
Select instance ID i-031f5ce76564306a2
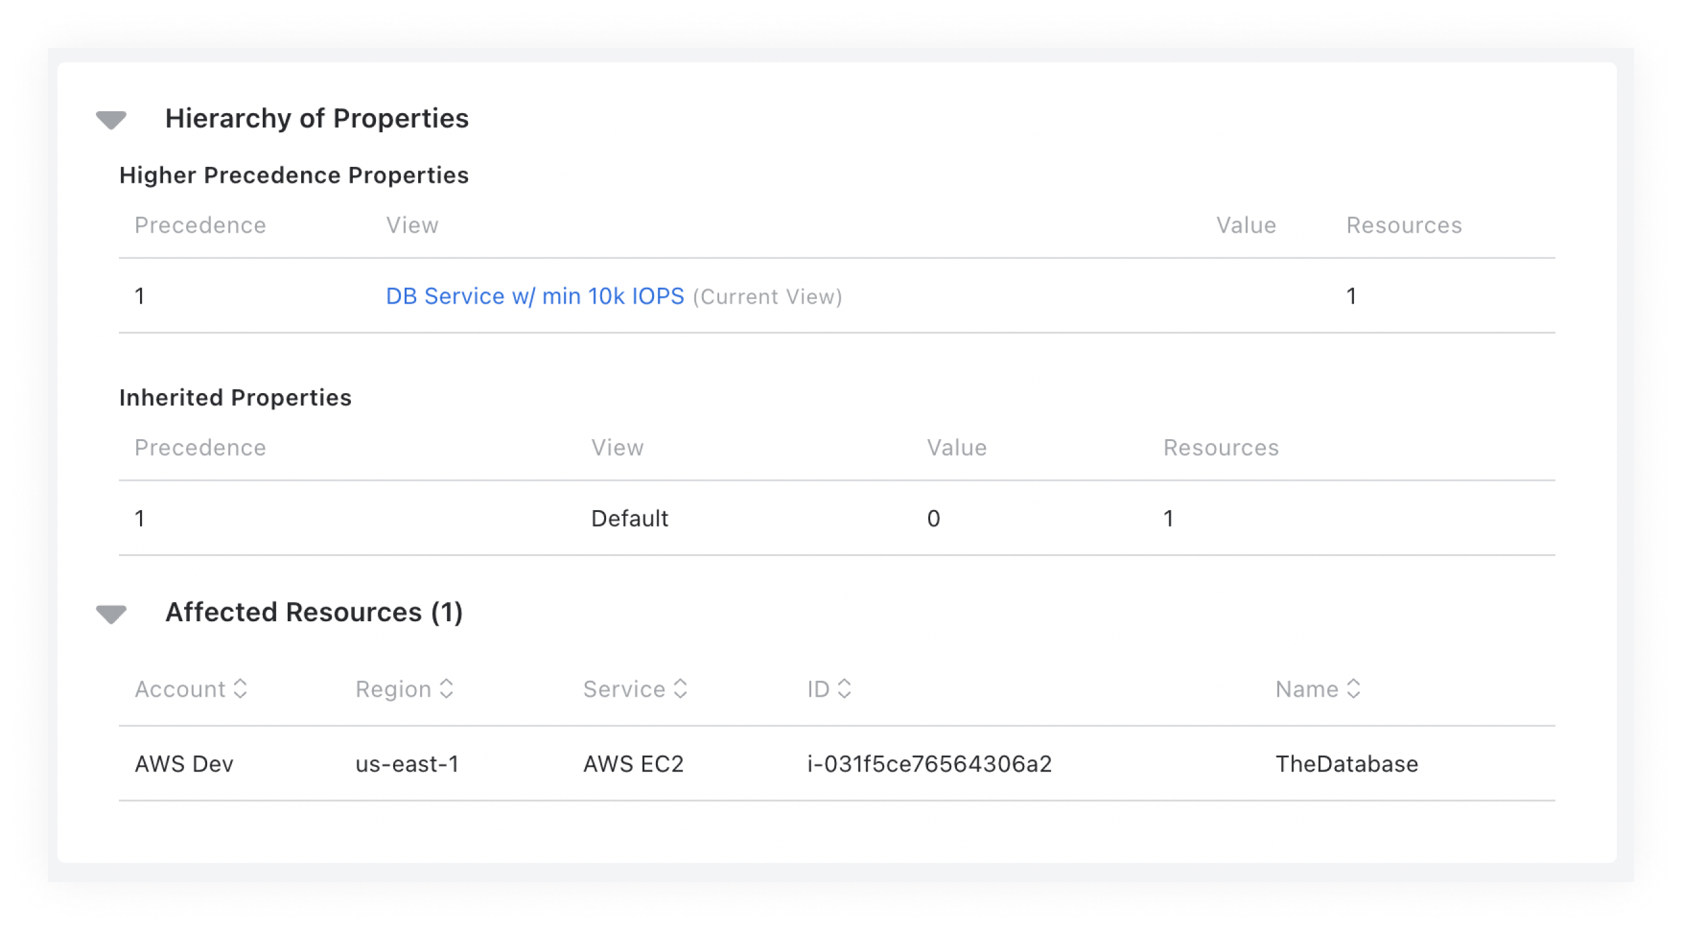coord(929,764)
